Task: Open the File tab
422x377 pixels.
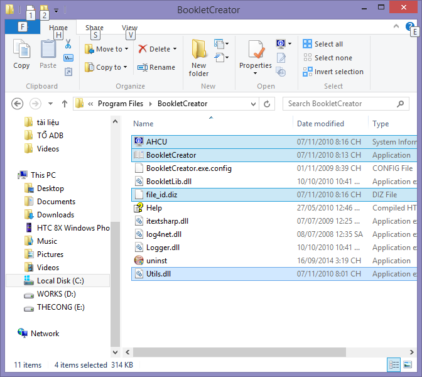Action: tap(23, 27)
